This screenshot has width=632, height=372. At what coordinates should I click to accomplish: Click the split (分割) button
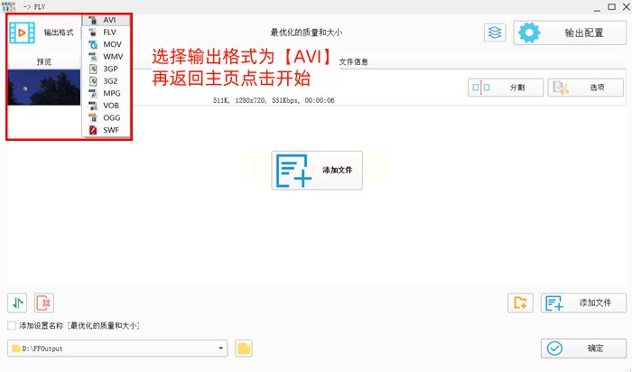pyautogui.click(x=506, y=88)
